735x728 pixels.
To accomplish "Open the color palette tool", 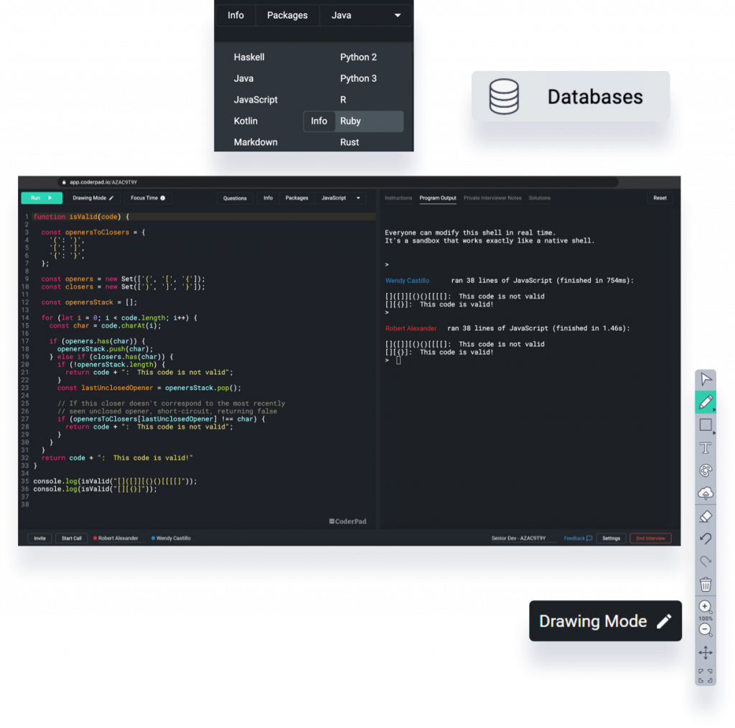I will coord(706,471).
